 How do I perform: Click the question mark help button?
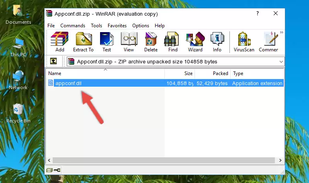[x=258, y=13]
